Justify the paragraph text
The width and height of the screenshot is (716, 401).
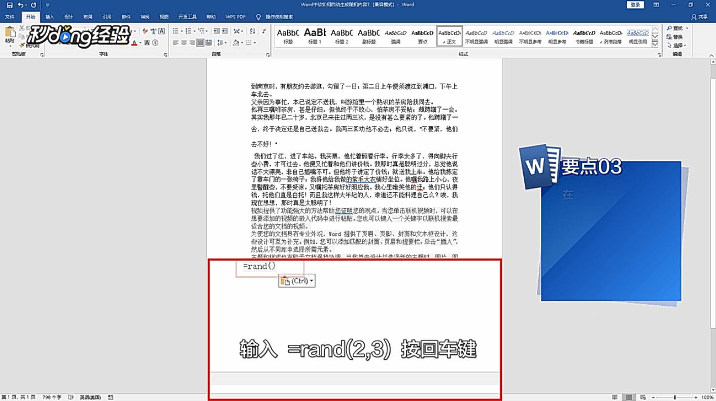pos(201,43)
